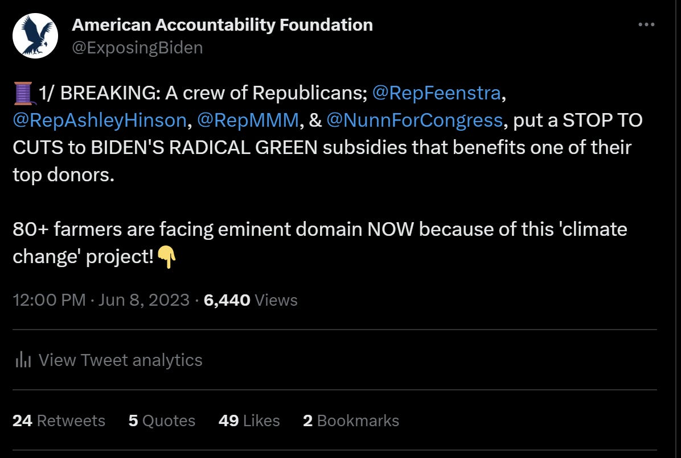Open View Tweet analytics
This screenshot has width=681, height=458.
pyautogui.click(x=120, y=360)
